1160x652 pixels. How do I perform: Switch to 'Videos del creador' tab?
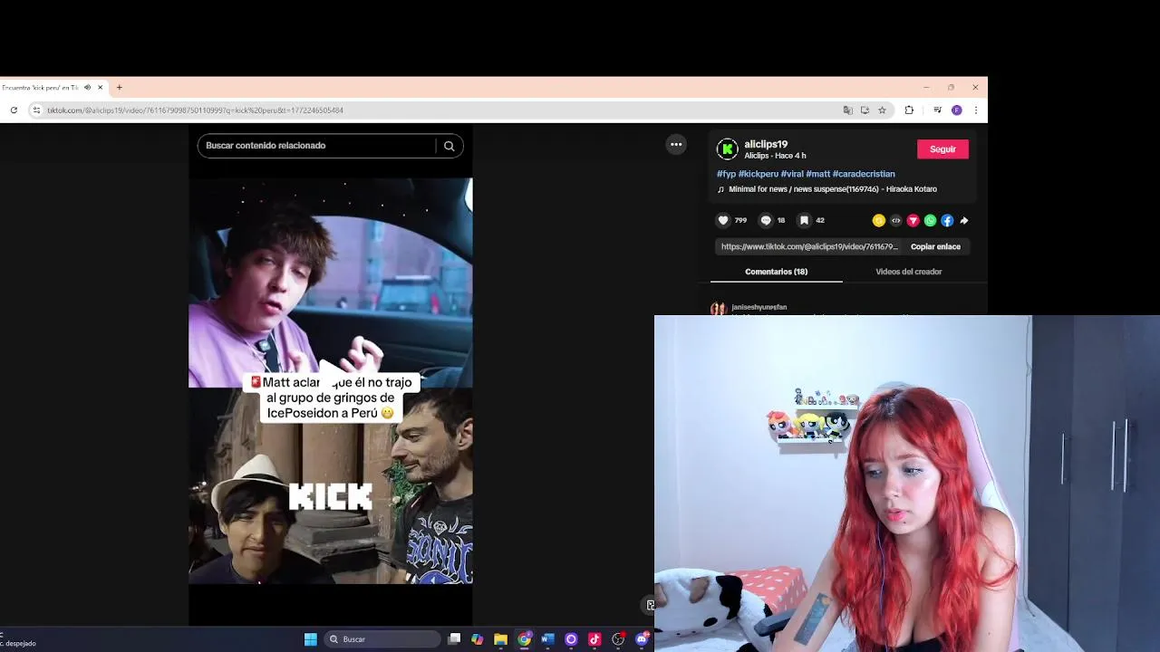(908, 272)
